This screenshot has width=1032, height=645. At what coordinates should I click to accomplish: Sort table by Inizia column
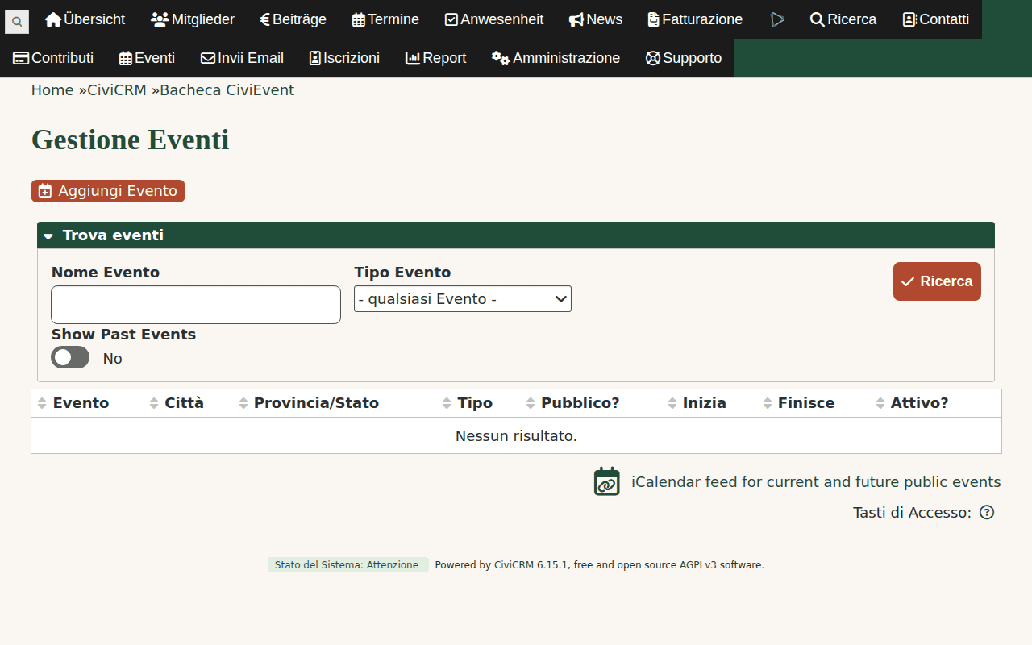pos(697,403)
